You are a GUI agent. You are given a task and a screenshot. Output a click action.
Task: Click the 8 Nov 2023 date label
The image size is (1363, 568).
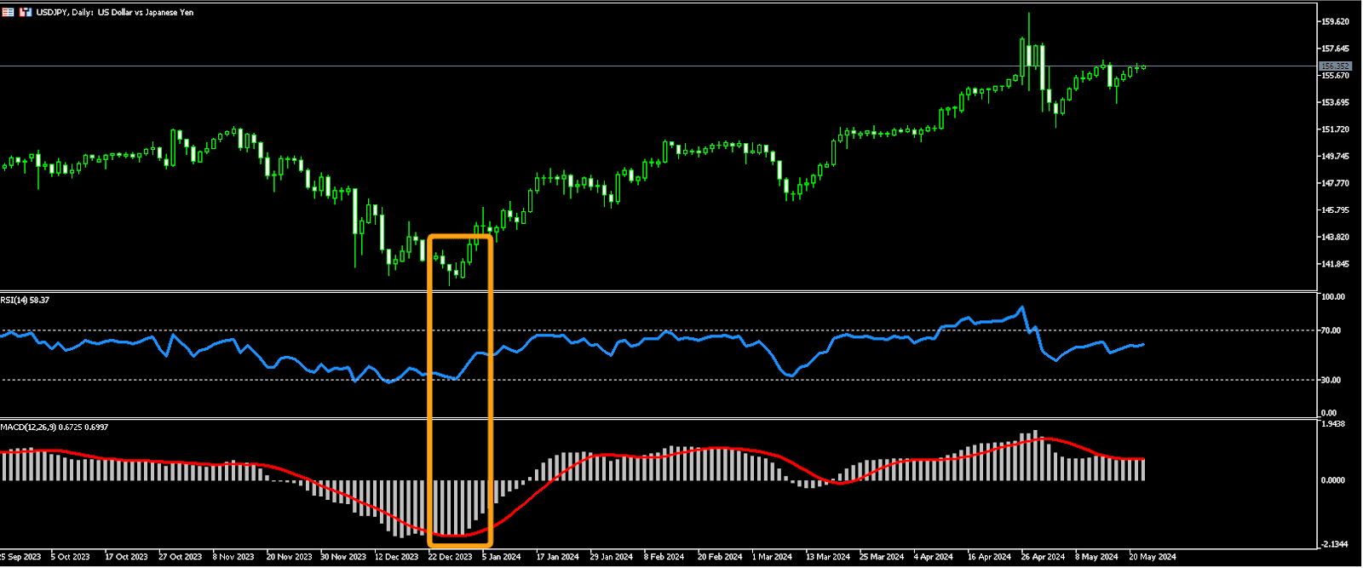pos(233,557)
